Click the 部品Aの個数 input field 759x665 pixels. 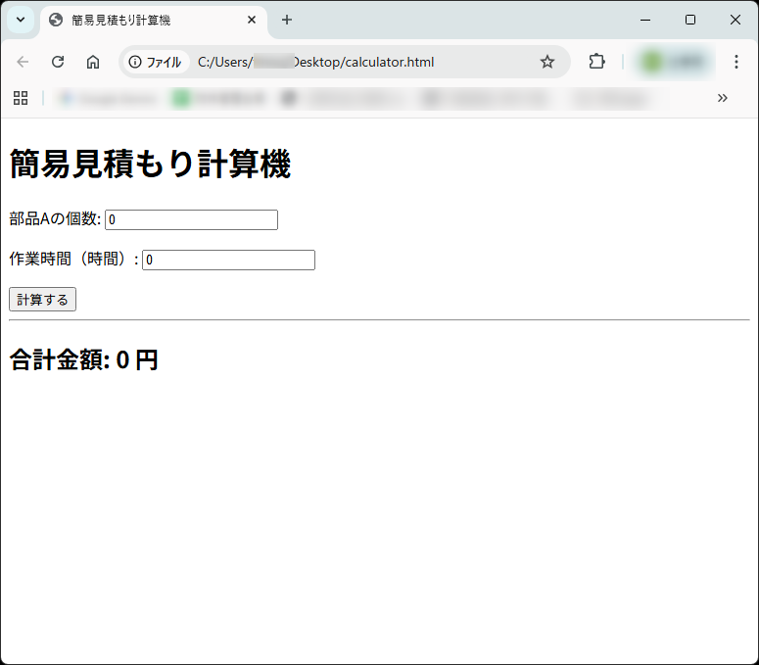point(191,219)
